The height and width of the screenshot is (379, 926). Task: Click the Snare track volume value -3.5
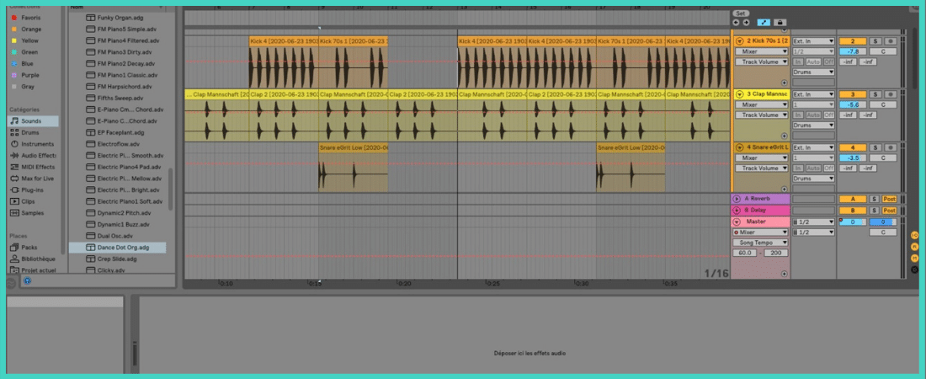click(x=852, y=157)
